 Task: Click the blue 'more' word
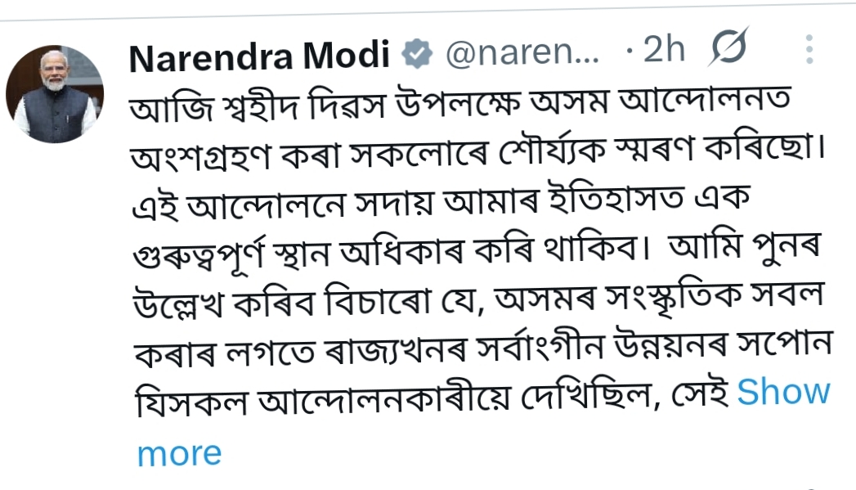pyautogui.click(x=179, y=453)
